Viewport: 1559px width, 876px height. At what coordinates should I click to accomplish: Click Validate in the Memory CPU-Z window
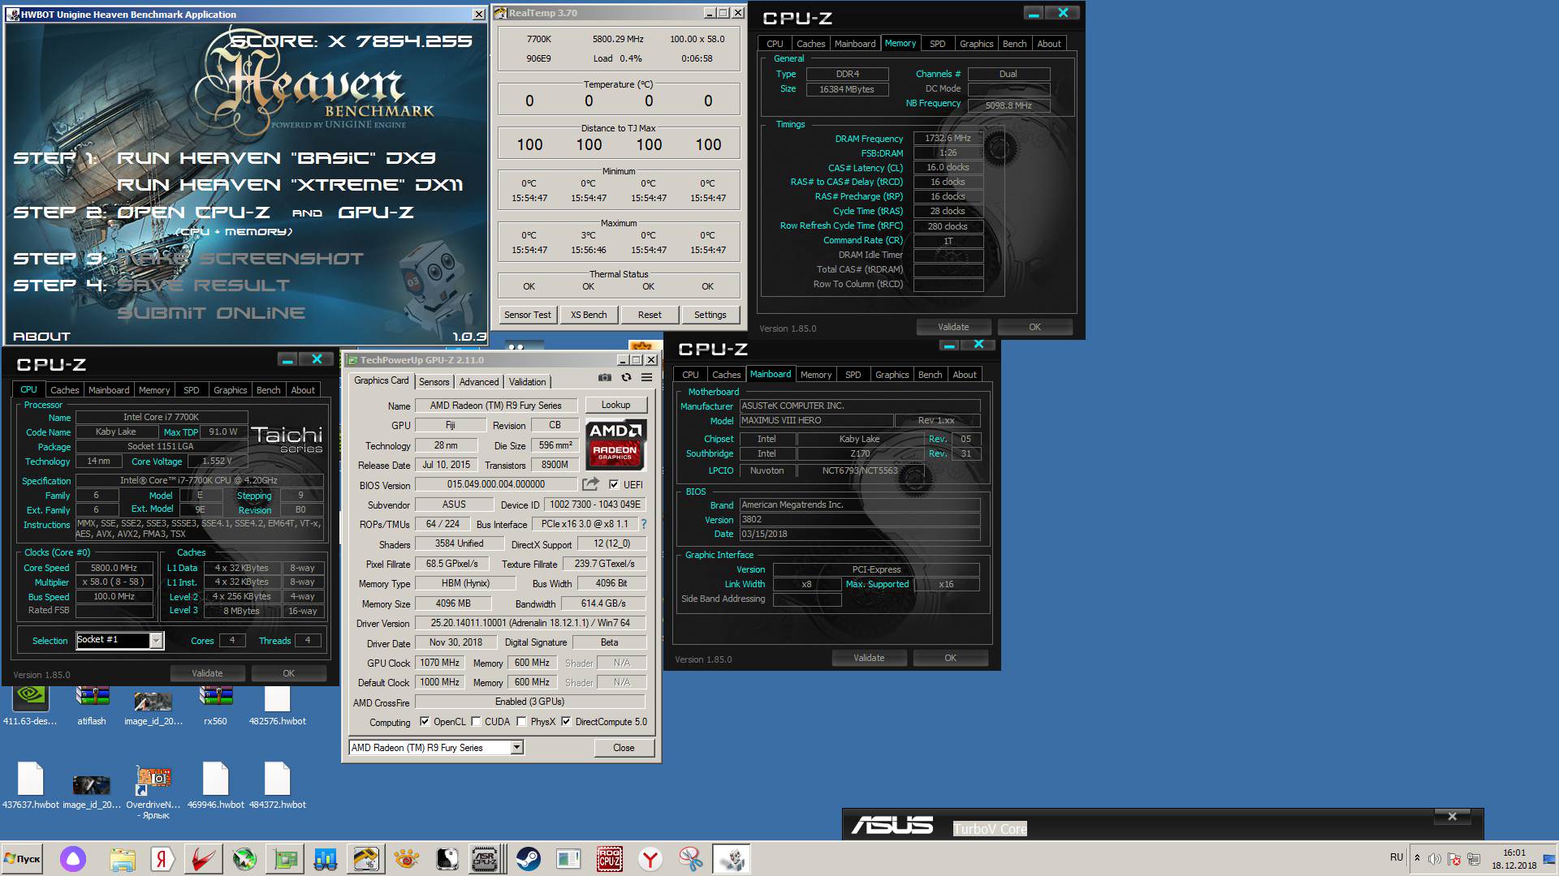pos(953,327)
